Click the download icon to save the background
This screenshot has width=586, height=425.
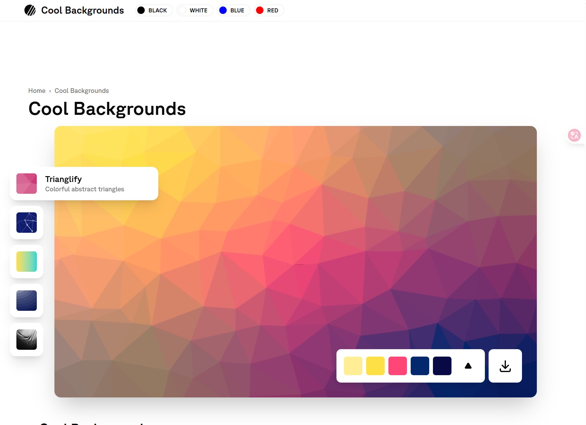coord(505,366)
